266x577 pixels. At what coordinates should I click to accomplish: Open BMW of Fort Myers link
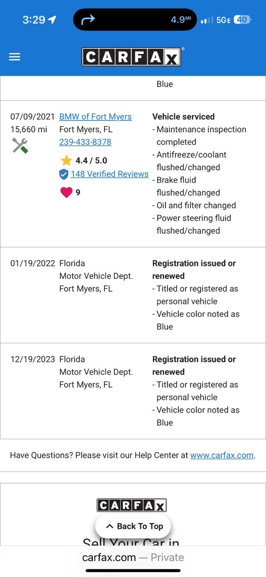pos(95,117)
